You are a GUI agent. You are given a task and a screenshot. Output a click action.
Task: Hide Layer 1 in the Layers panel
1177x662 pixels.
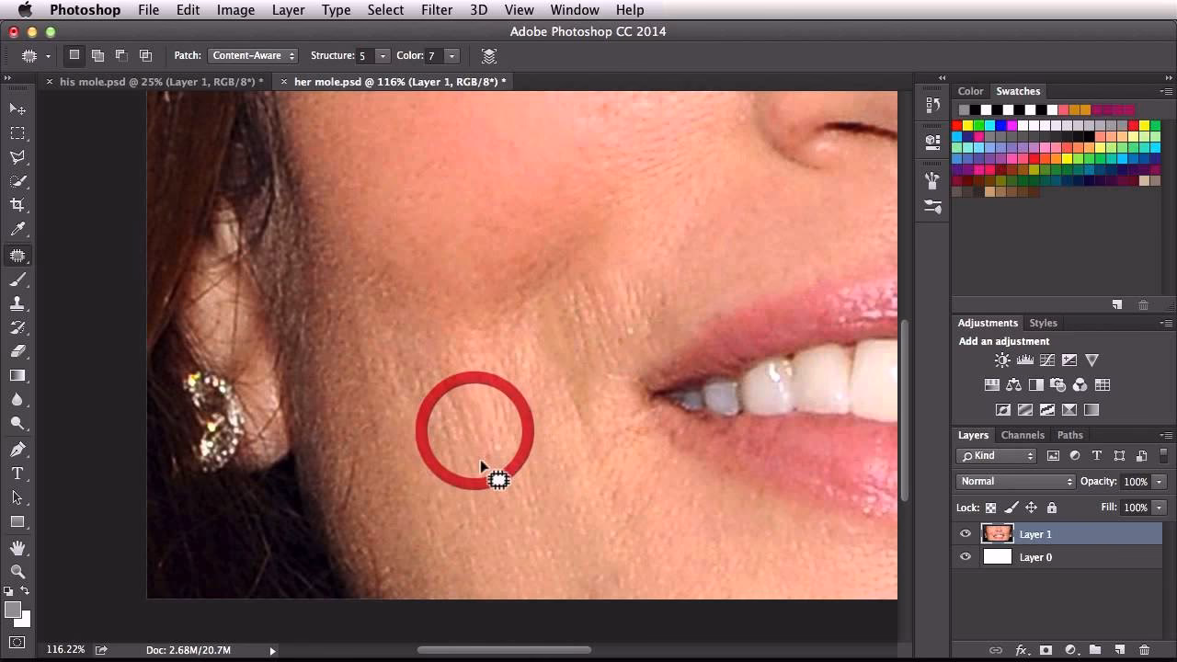point(966,533)
